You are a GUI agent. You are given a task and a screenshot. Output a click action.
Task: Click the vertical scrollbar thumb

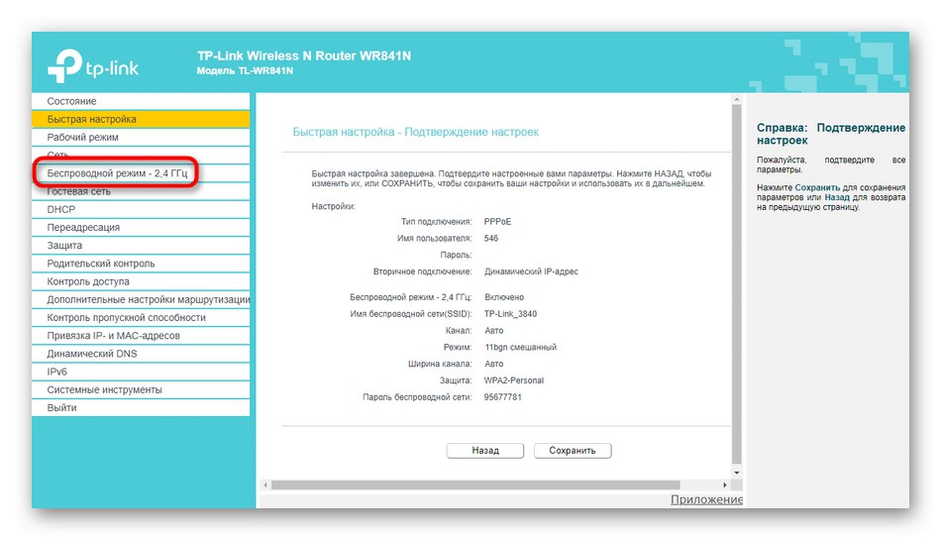[737, 282]
